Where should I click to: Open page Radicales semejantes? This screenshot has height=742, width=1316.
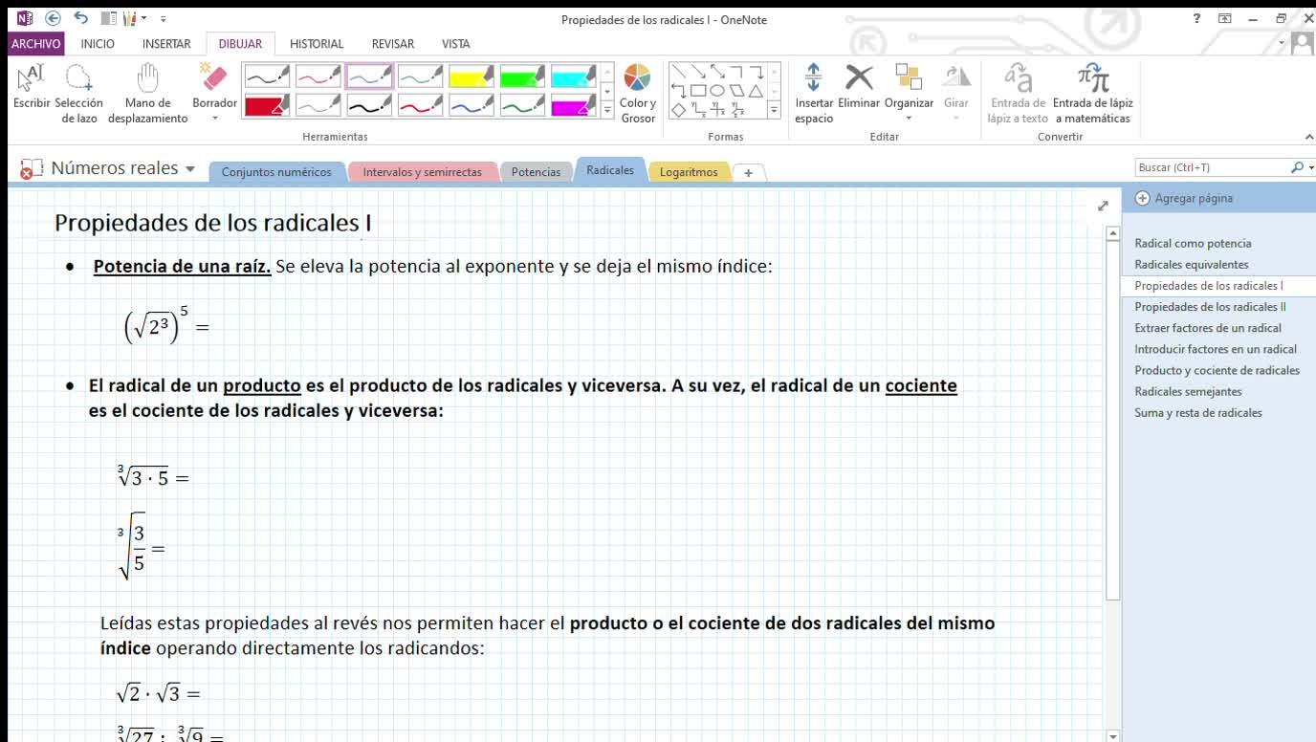[1188, 391]
